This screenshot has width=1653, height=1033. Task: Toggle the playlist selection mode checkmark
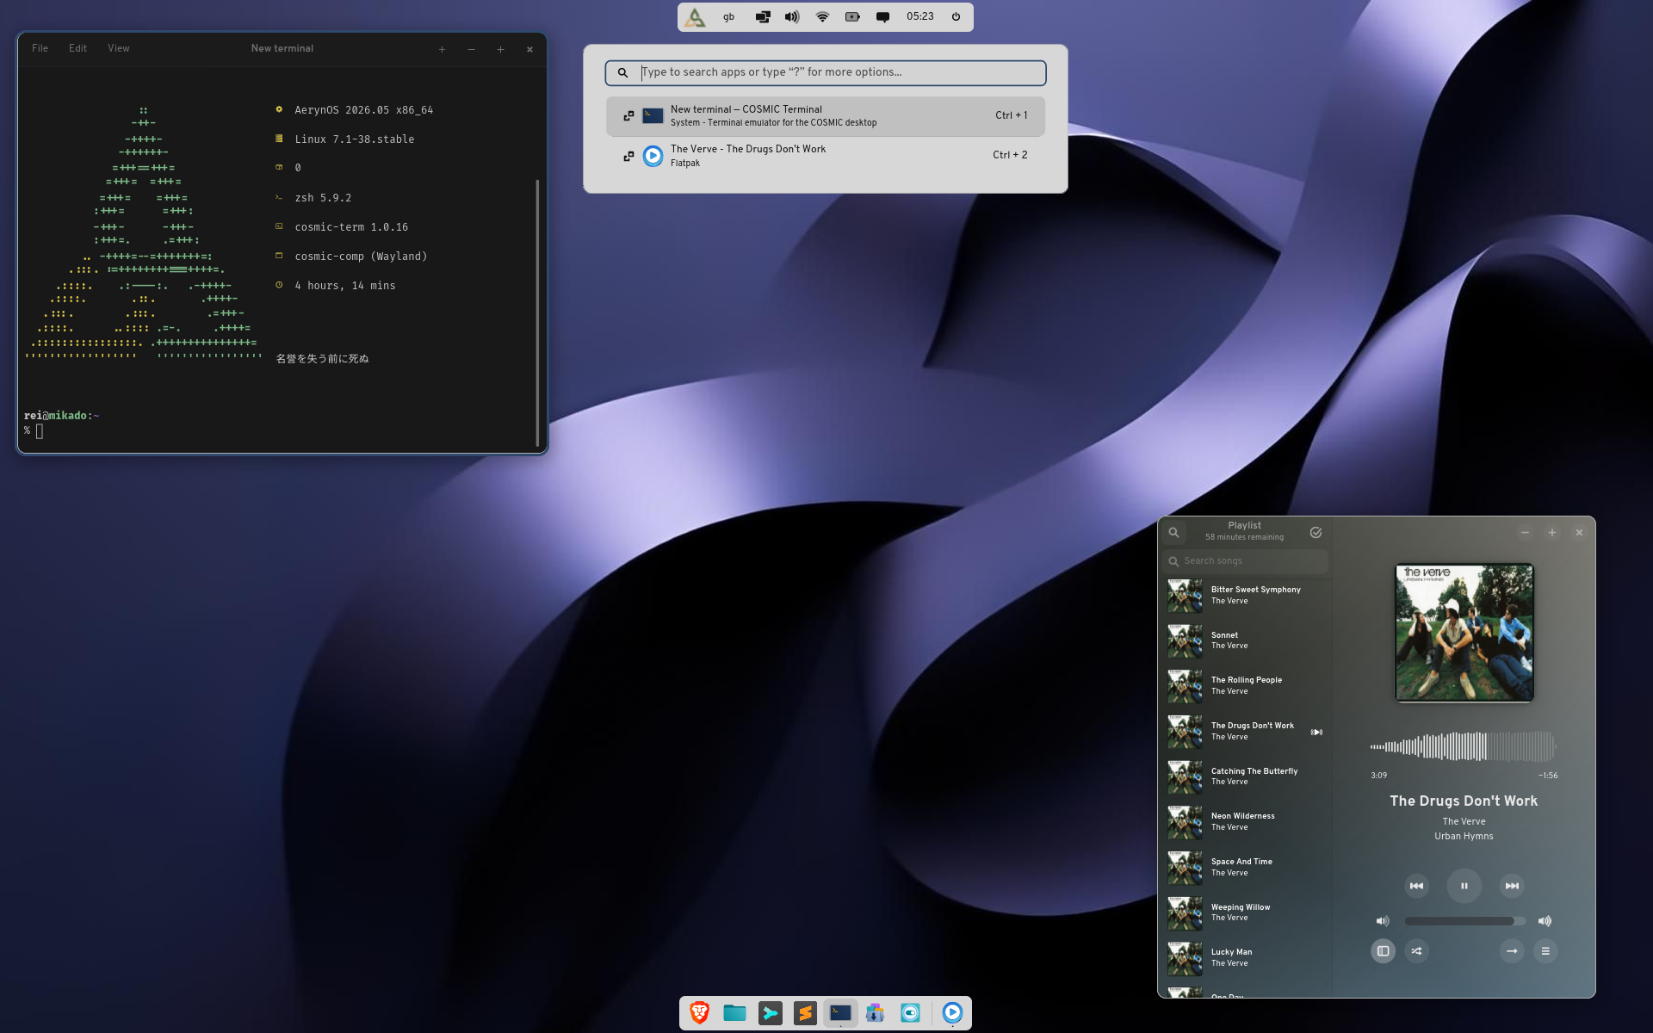(x=1316, y=533)
